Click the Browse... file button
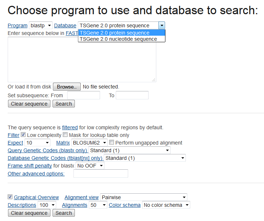This screenshot has height=221, width=264. [x=67, y=87]
